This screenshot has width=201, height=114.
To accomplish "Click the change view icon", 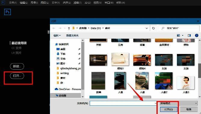I will 178,35.
